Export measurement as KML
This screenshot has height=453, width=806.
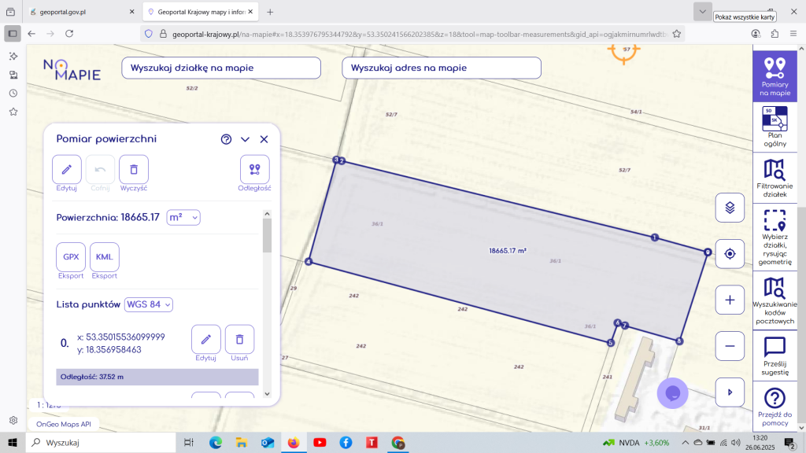(x=104, y=257)
